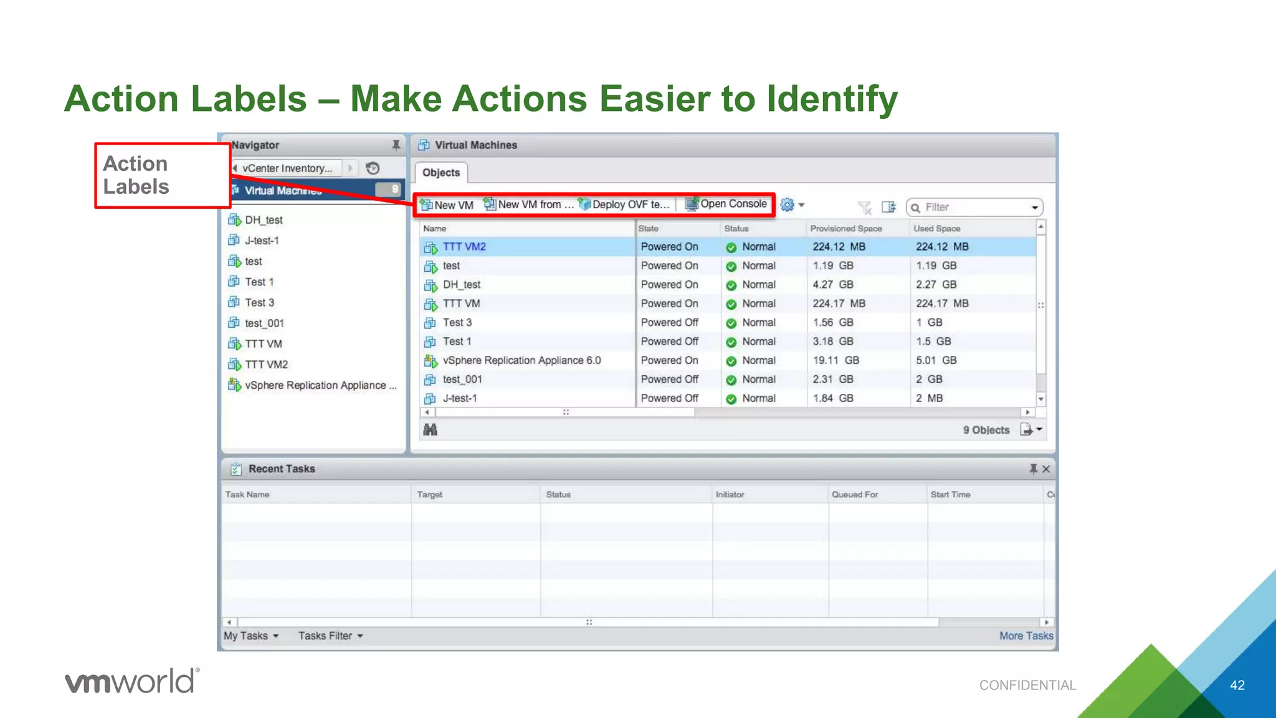This screenshot has height=718, width=1276.
Task: Click Normal status icon for TTT VM2
Action: (x=731, y=247)
